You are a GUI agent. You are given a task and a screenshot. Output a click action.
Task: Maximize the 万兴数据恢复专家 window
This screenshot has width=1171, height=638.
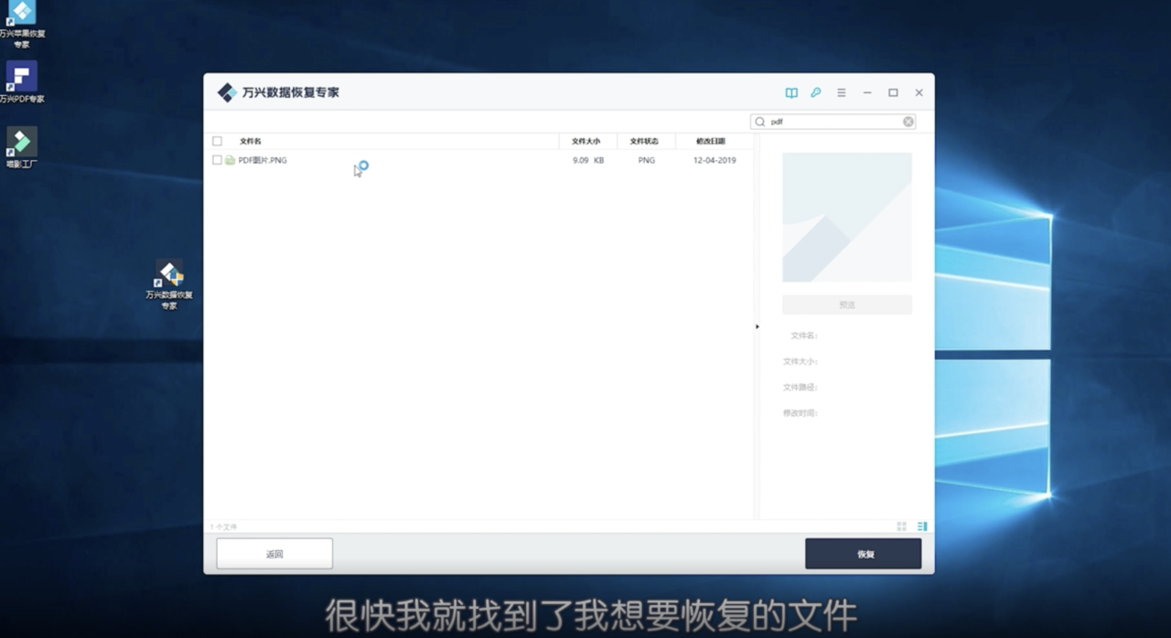[x=893, y=93]
